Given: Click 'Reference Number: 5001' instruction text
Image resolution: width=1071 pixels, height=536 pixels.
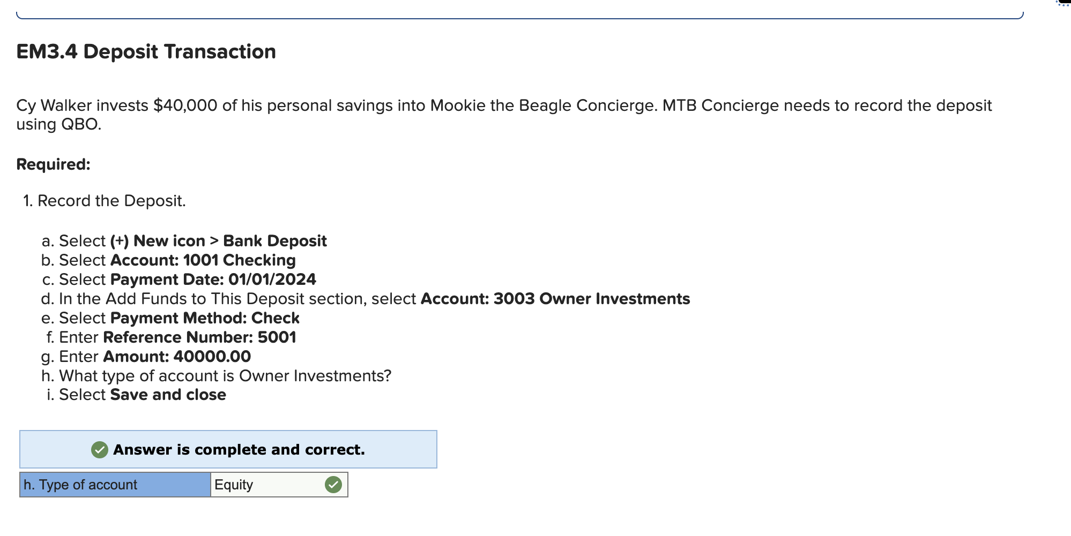Looking at the screenshot, I should pos(199,337).
